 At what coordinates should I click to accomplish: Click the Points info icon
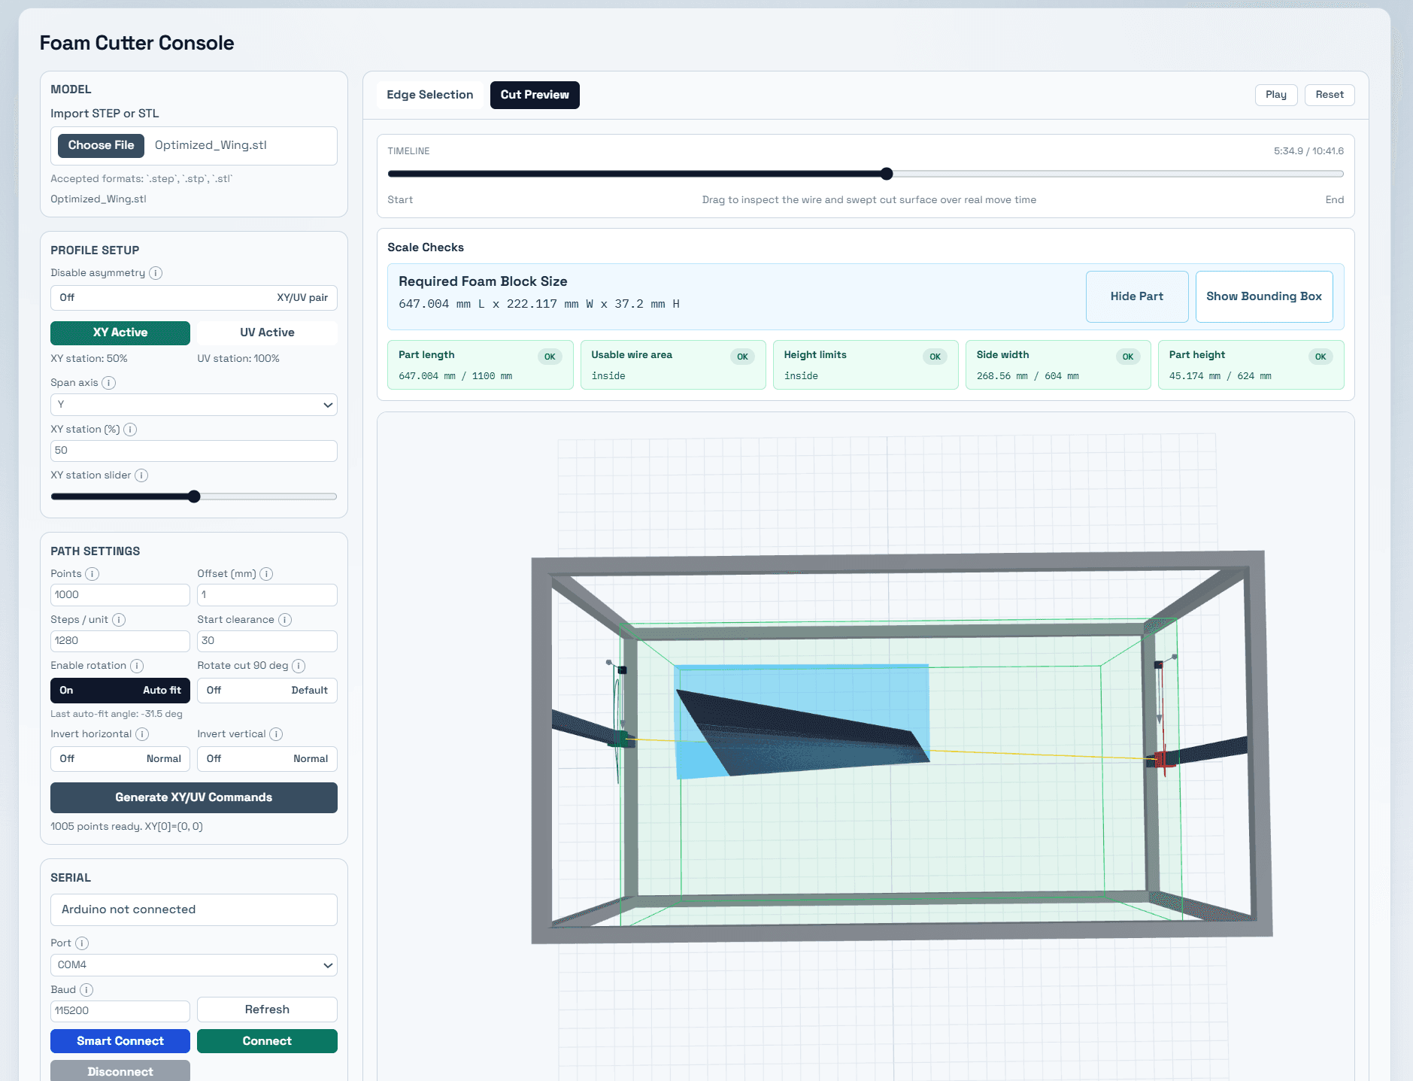tap(92, 574)
